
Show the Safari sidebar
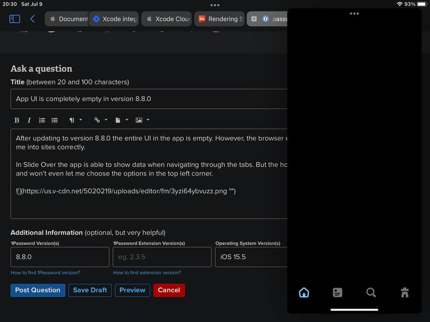pyautogui.click(x=15, y=19)
